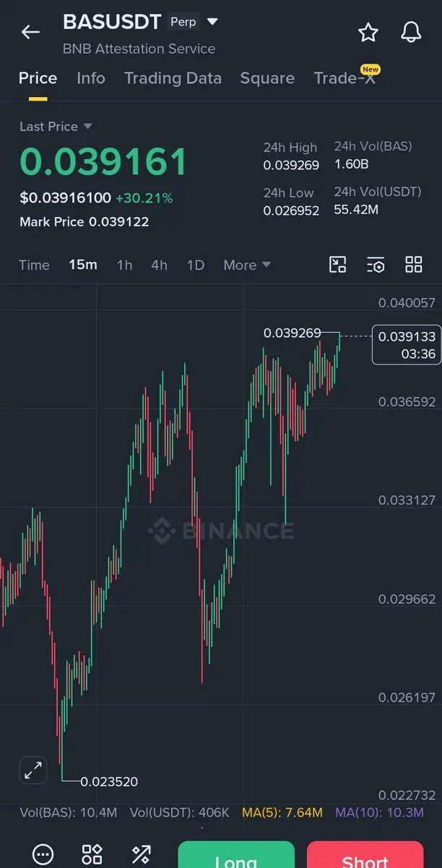Tap the back arrow

(30, 32)
